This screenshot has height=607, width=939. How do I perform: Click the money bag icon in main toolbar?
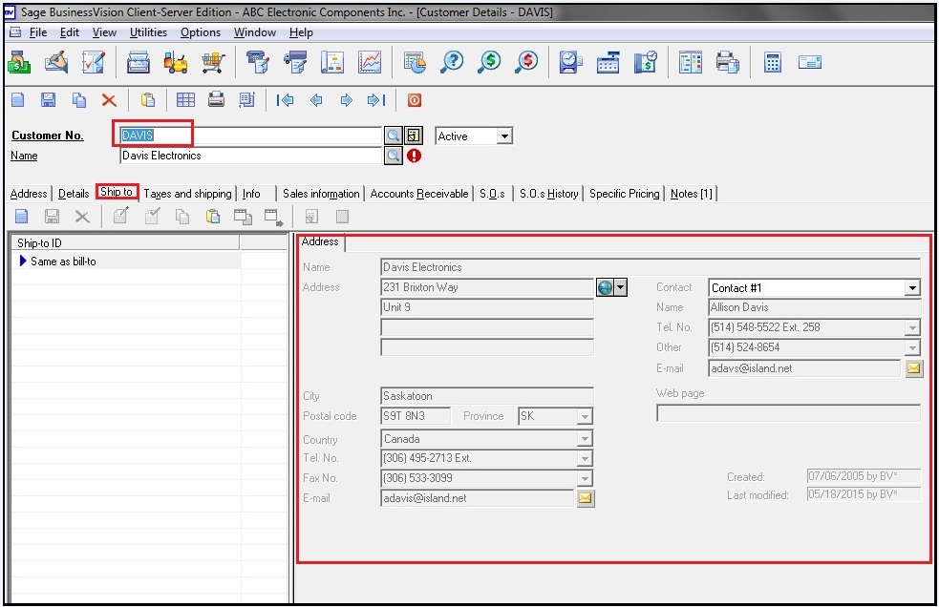point(18,62)
